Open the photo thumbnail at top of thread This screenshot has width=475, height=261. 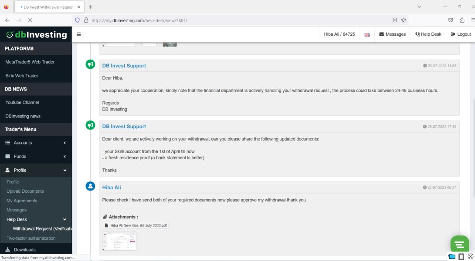[x=170, y=44]
